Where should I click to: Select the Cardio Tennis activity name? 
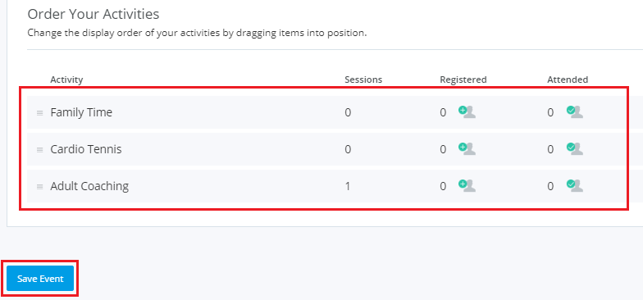pos(86,149)
